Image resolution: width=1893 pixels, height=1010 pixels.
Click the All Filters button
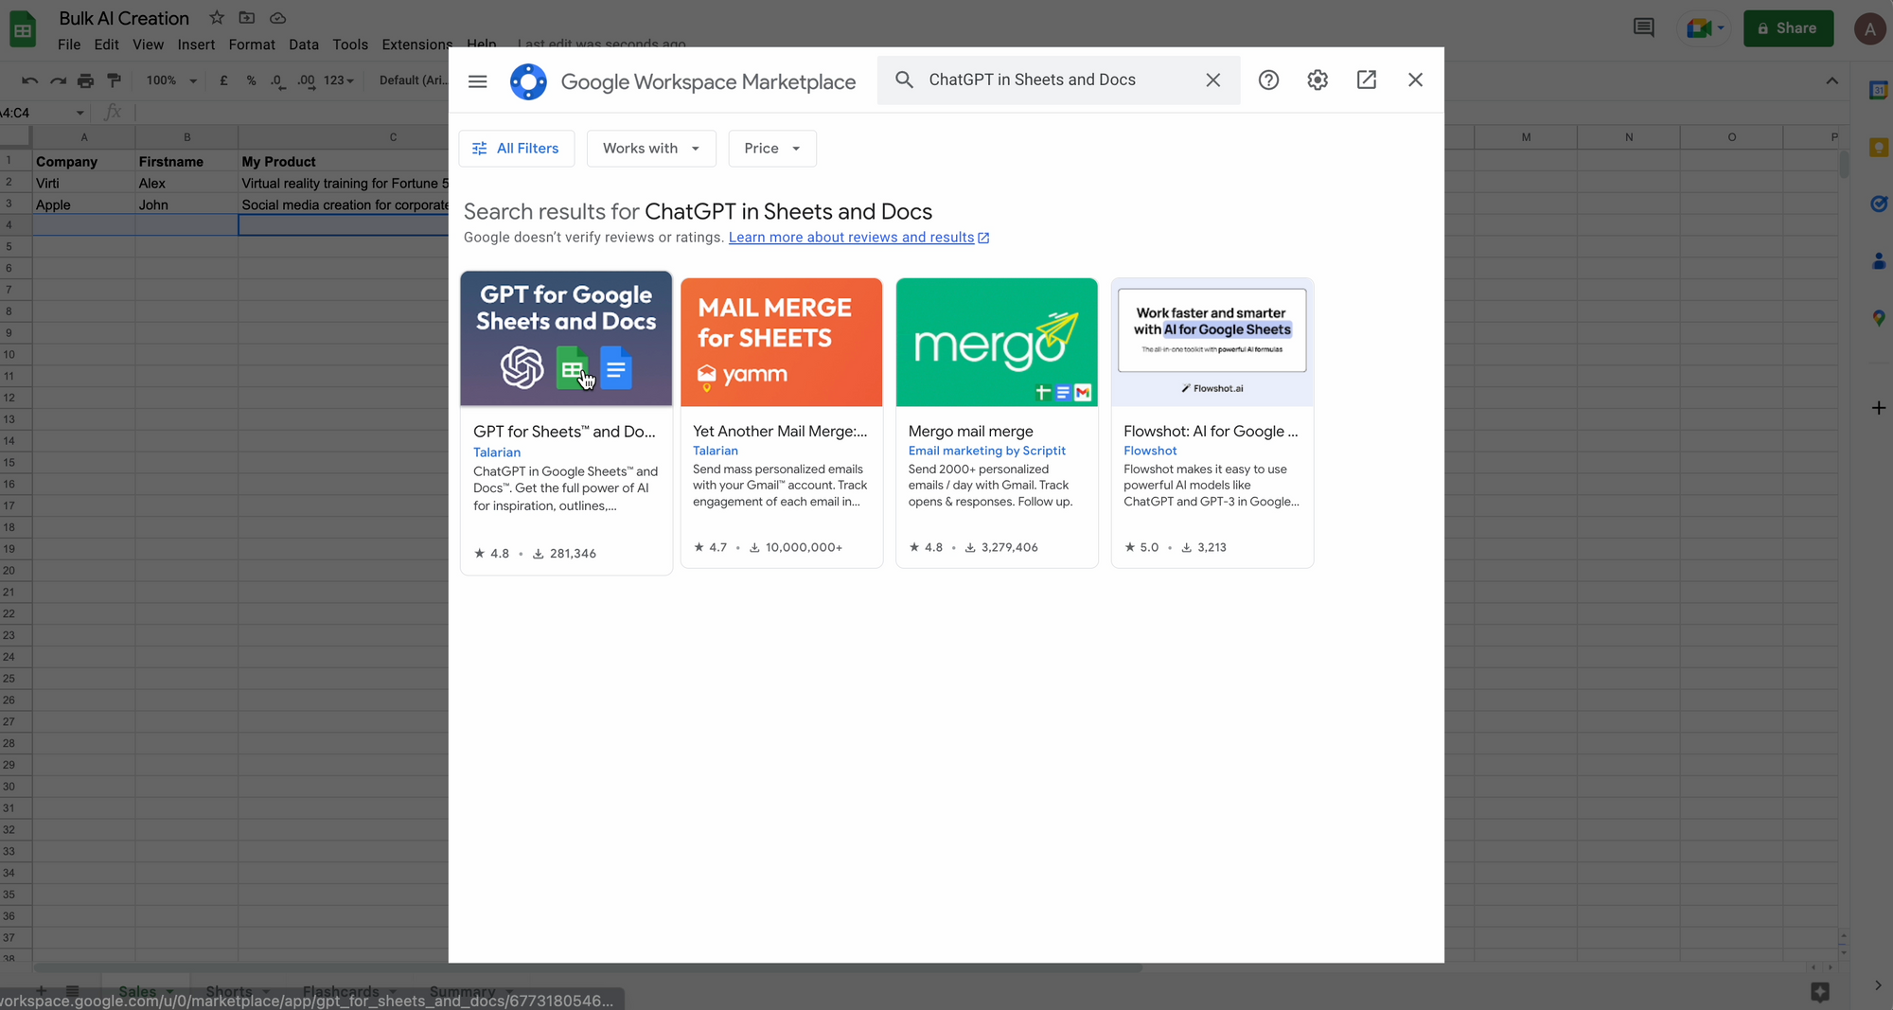517,149
